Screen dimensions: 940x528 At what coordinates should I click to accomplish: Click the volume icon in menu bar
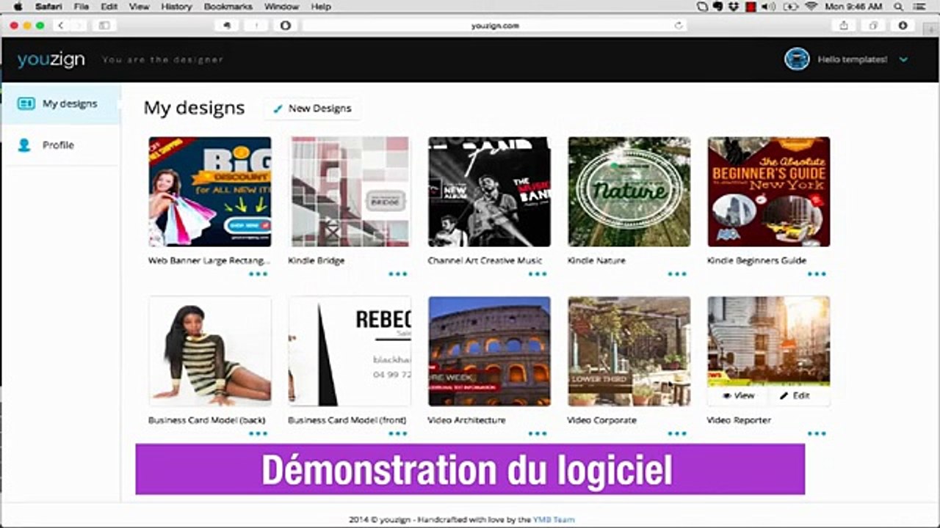770,7
